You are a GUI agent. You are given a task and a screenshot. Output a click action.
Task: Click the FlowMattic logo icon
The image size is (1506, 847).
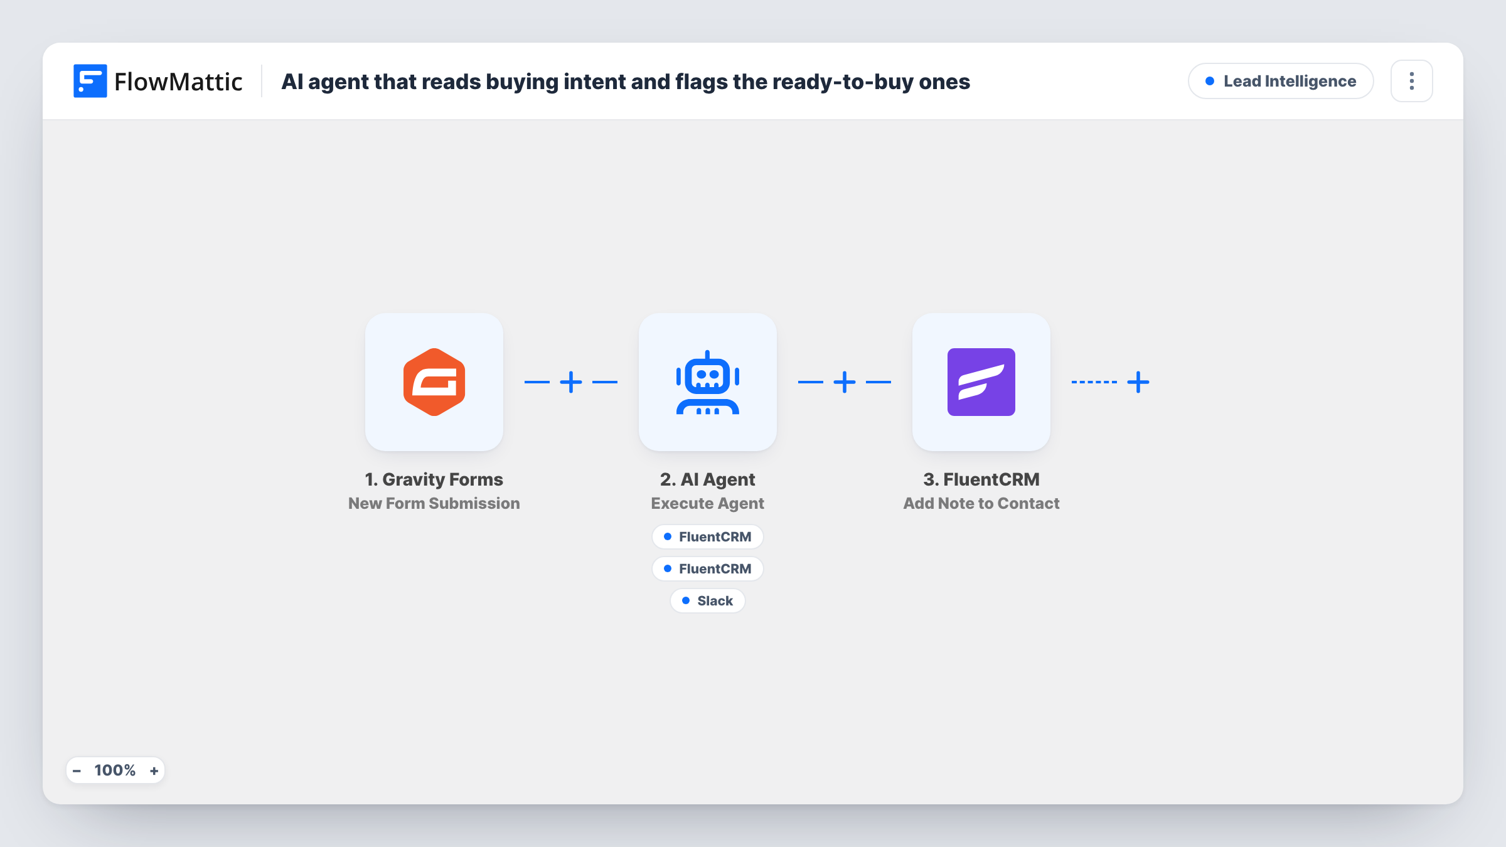point(90,81)
